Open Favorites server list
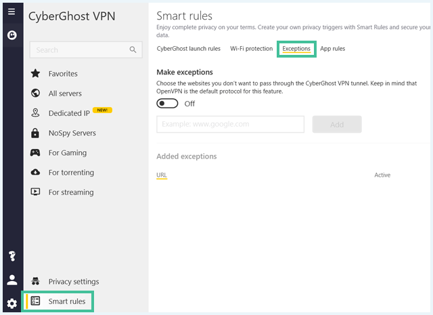433x315 pixels. point(63,74)
